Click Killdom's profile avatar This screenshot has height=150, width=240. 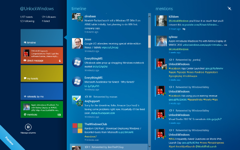[x=162, y=21]
